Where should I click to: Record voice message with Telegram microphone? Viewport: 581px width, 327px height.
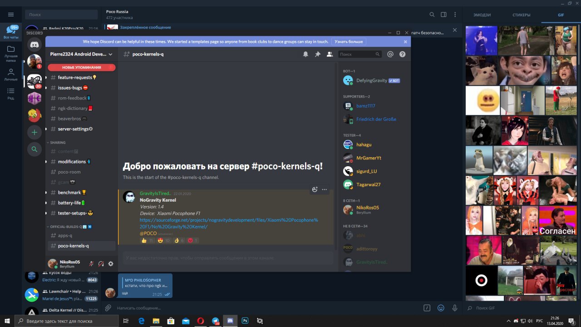point(454,307)
